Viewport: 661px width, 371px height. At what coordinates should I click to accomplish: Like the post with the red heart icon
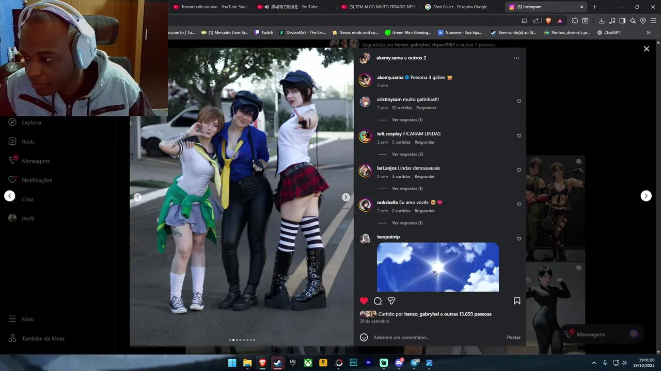[x=364, y=301]
